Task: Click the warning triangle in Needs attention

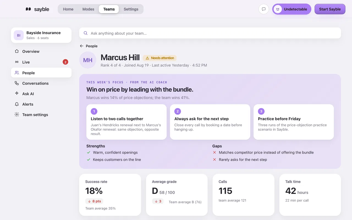Action: pyautogui.click(x=147, y=58)
